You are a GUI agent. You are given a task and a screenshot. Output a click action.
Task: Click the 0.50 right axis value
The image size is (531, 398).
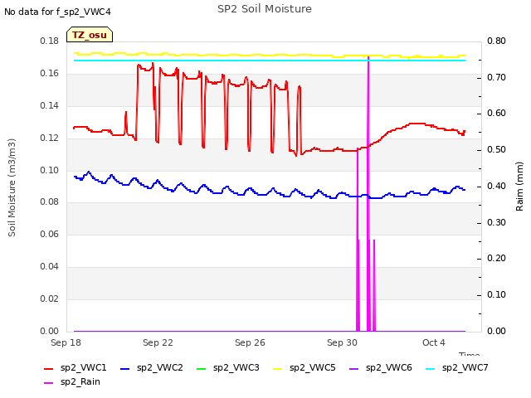[496, 149]
